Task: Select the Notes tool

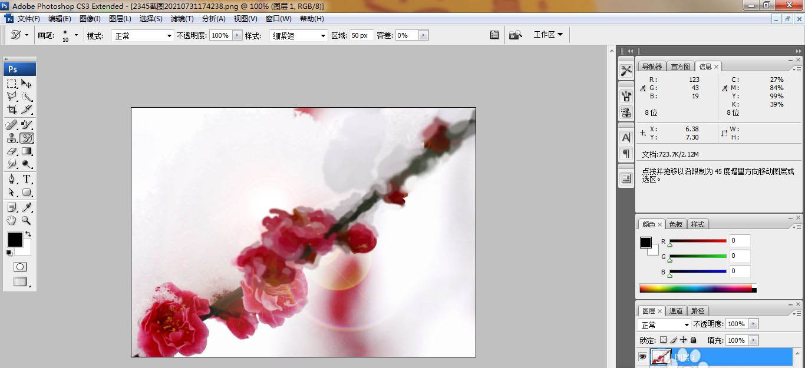Action: pyautogui.click(x=12, y=207)
